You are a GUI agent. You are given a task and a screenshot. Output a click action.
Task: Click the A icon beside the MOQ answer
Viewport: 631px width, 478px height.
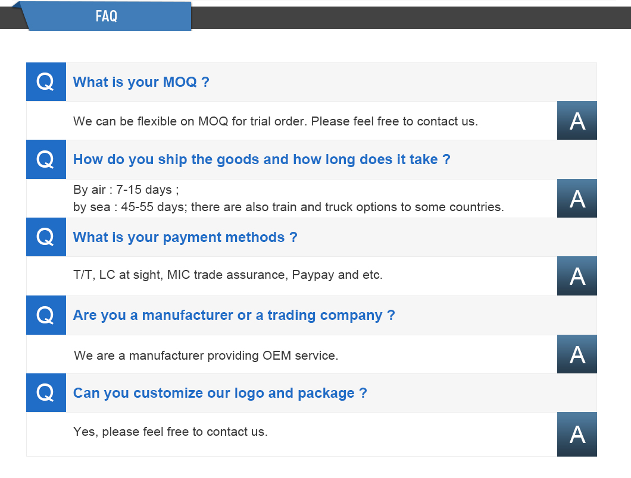click(577, 121)
